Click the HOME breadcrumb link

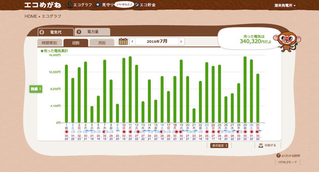click(31, 16)
